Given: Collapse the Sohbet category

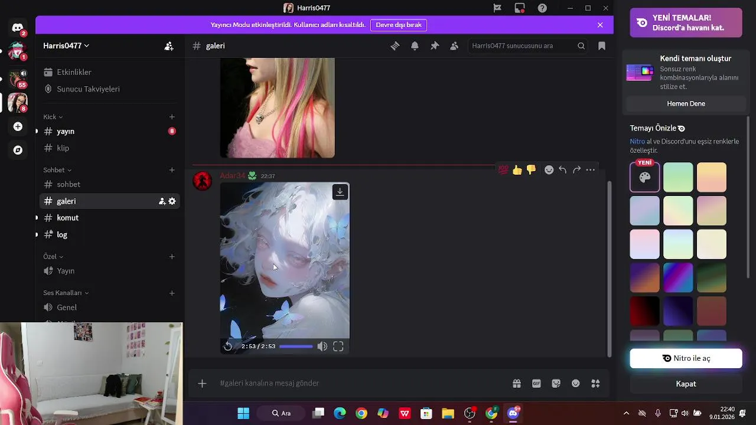Looking at the screenshot, I should pyautogui.click(x=57, y=170).
